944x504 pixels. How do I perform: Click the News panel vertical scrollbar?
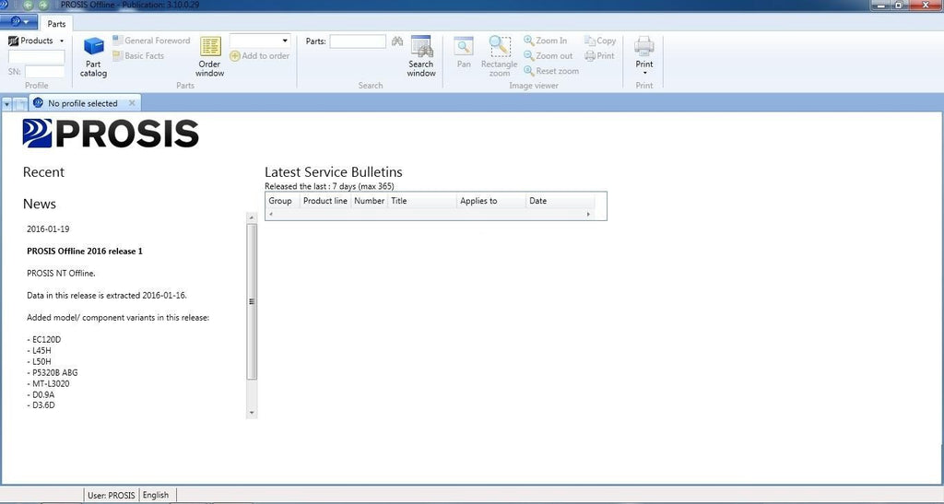[x=252, y=300]
